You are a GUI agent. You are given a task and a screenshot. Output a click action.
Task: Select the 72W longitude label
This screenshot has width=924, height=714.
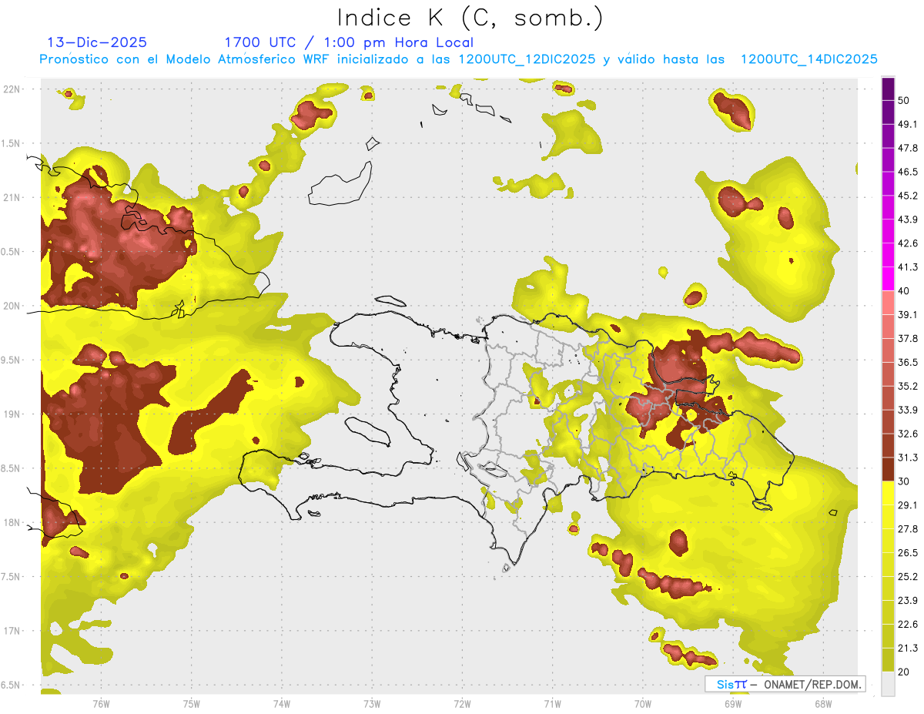462,704
